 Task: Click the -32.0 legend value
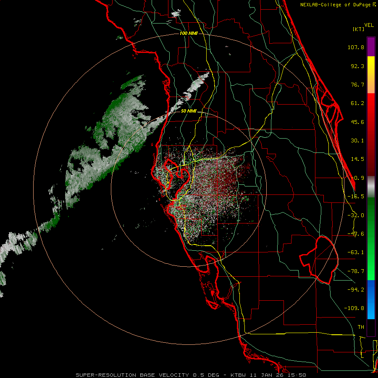click(356, 215)
